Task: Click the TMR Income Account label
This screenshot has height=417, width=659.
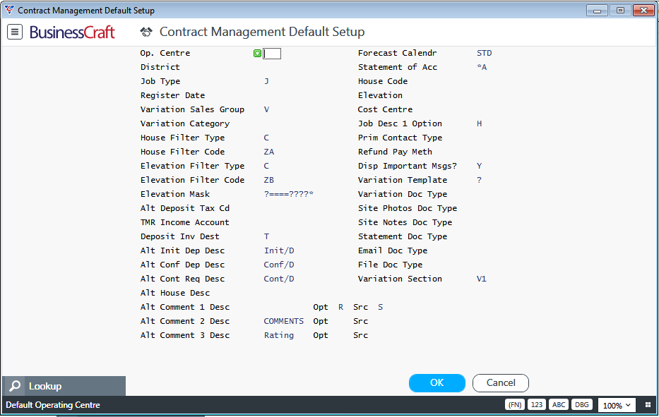Action: pos(185,222)
